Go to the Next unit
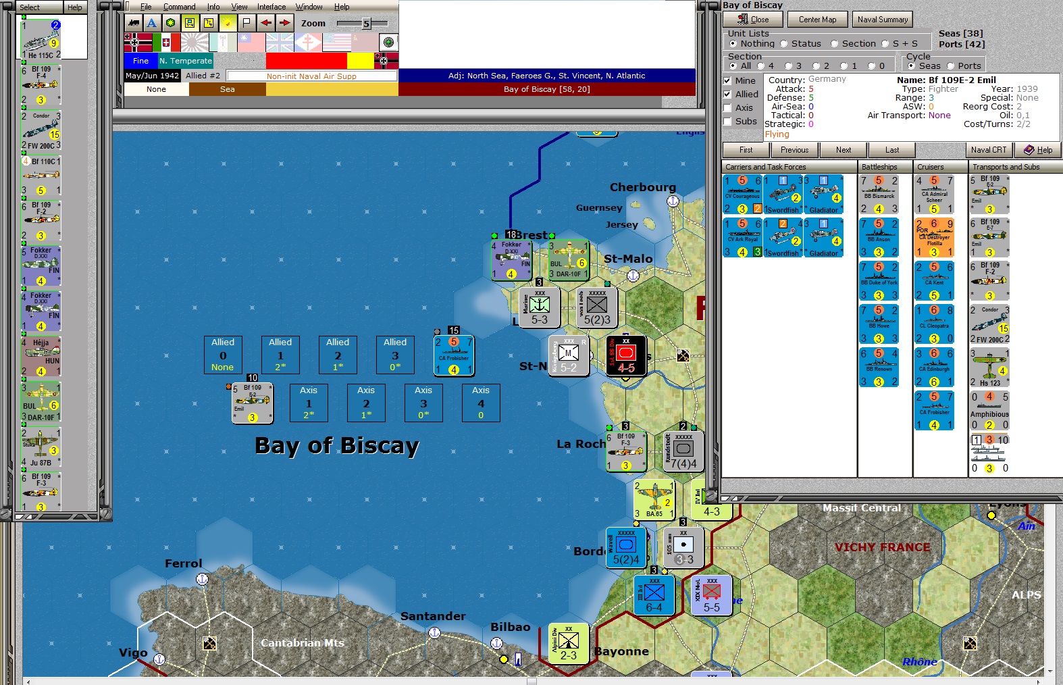 844,150
